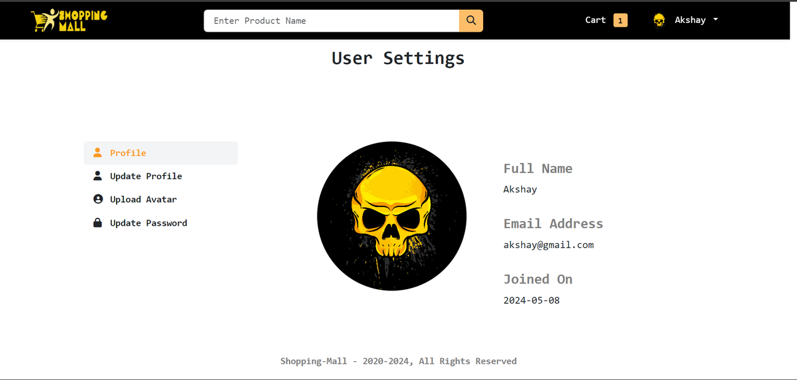Click the magnifying glass search button
The width and height of the screenshot is (797, 380).
point(471,21)
